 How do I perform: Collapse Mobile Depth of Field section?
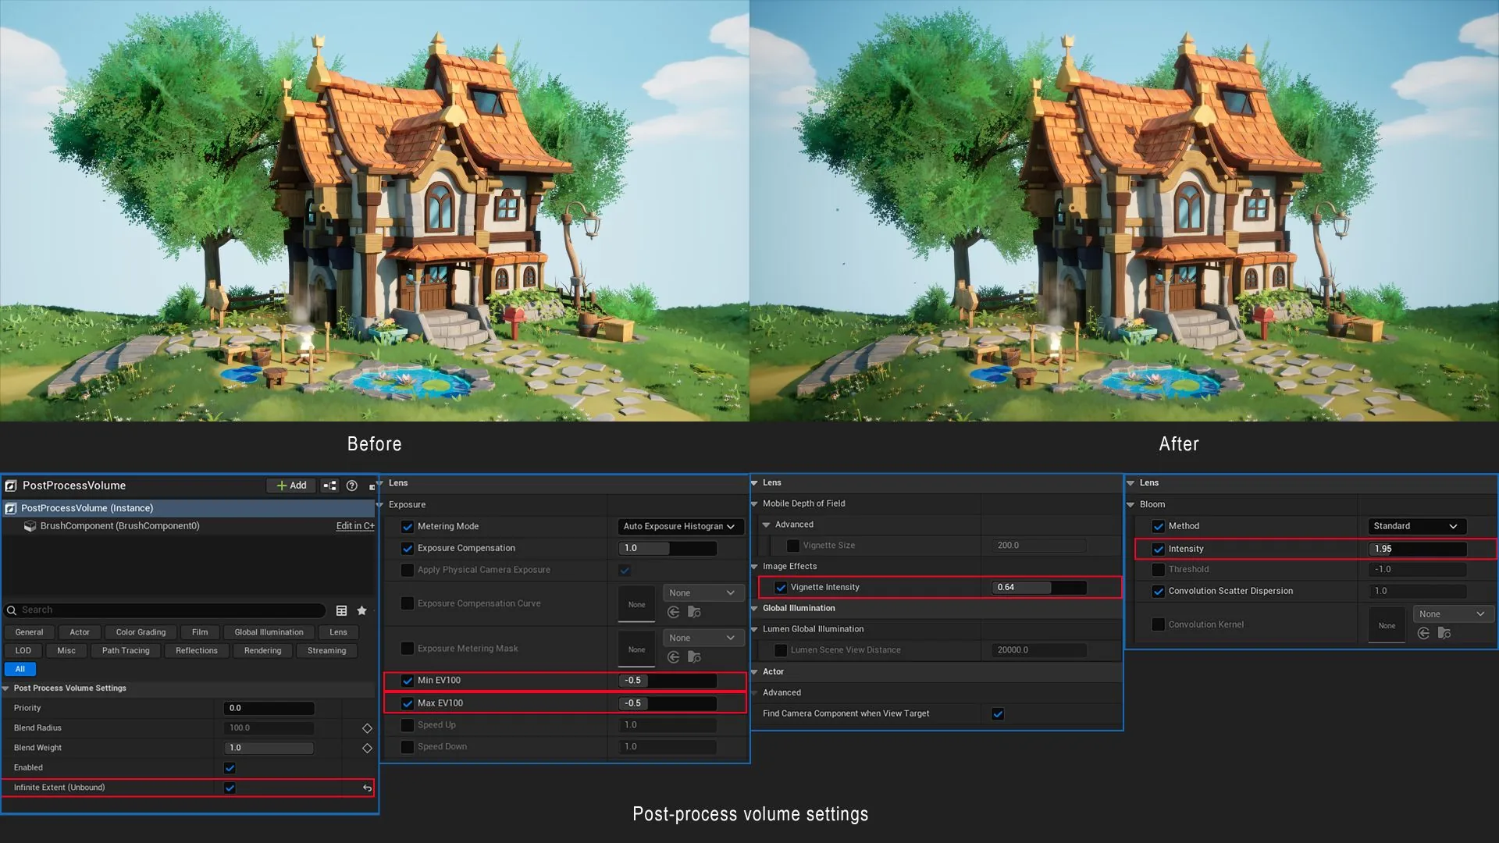coord(755,504)
